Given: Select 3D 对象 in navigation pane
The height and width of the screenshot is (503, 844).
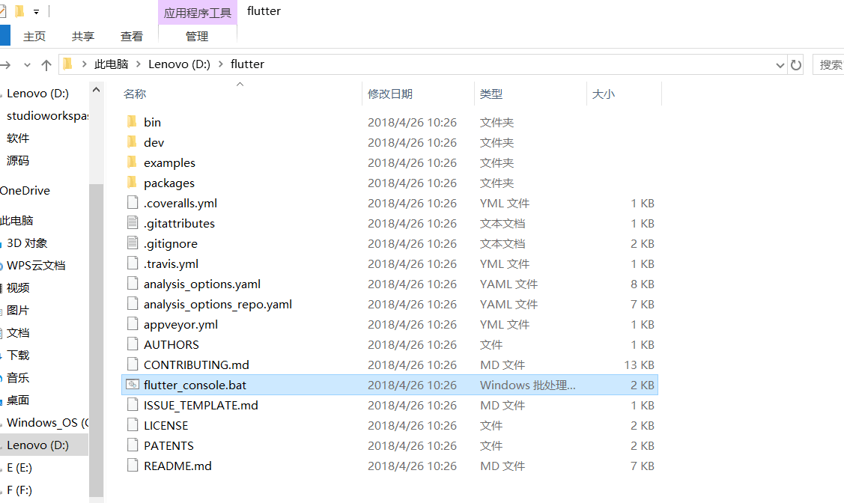Looking at the screenshot, I should tap(27, 243).
